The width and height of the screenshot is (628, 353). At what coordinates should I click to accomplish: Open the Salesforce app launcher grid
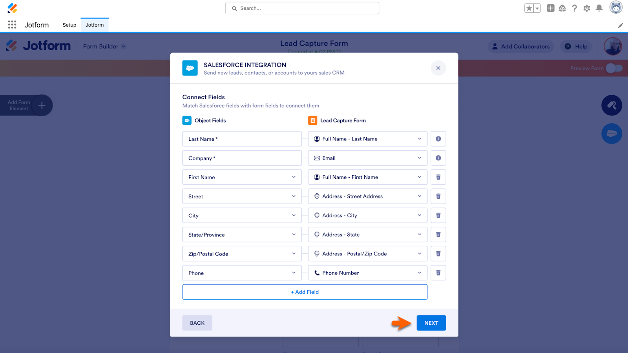[12, 25]
